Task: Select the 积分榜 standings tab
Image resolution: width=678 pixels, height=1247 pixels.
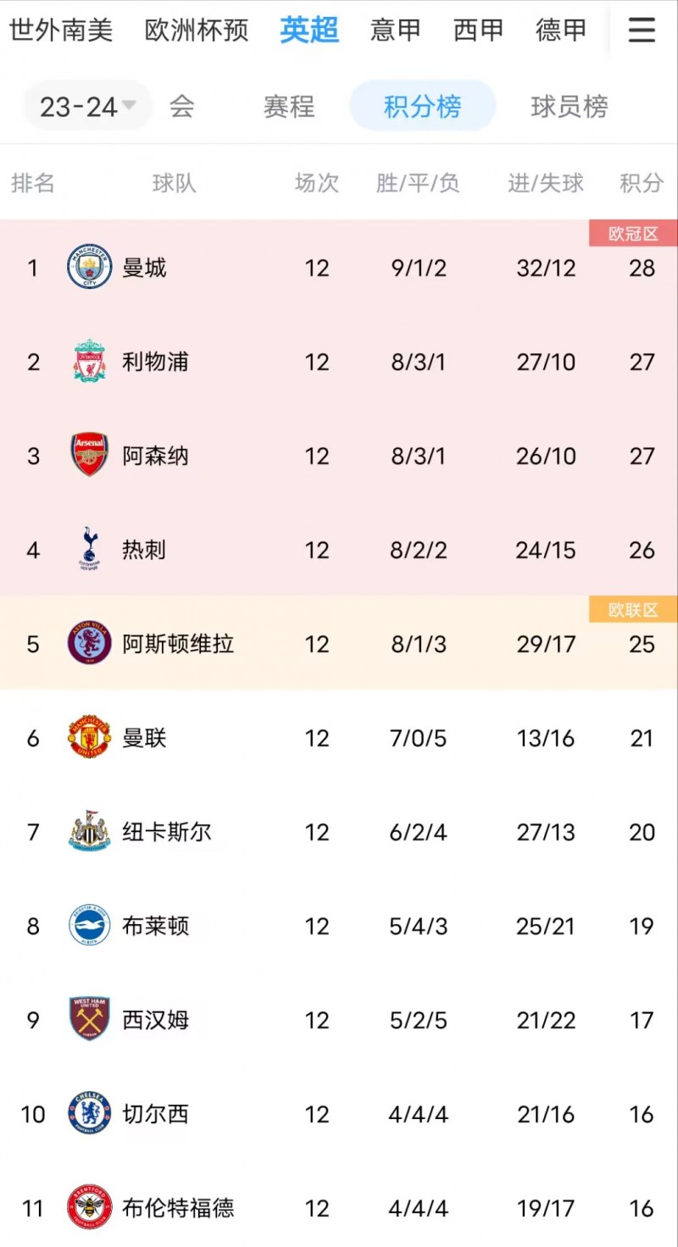Action: (421, 108)
